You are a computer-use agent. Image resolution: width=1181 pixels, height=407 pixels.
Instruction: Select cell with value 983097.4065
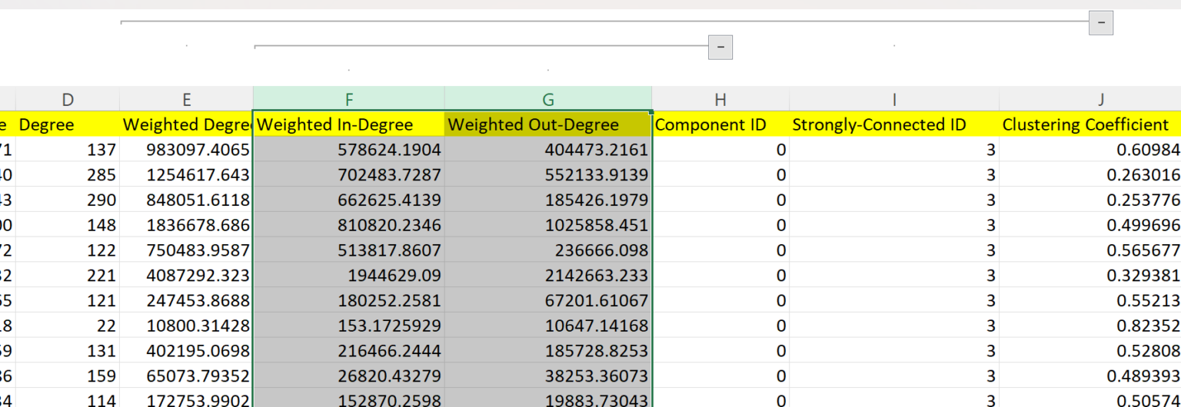186,150
